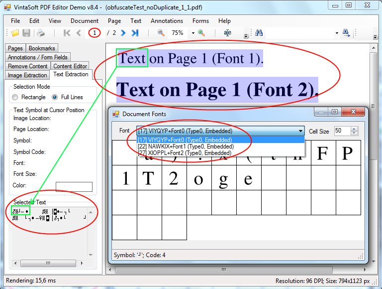Select the Full Lines selection mode
Viewport: 382px width, 289px height.
55,97
